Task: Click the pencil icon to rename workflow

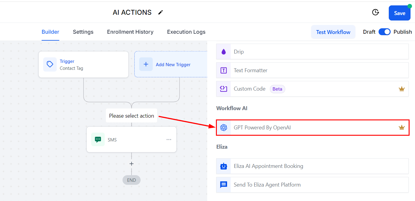Action: (161, 12)
